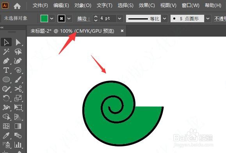Pick the Curvature tool
The height and width of the screenshot is (153, 226).
[18, 61]
